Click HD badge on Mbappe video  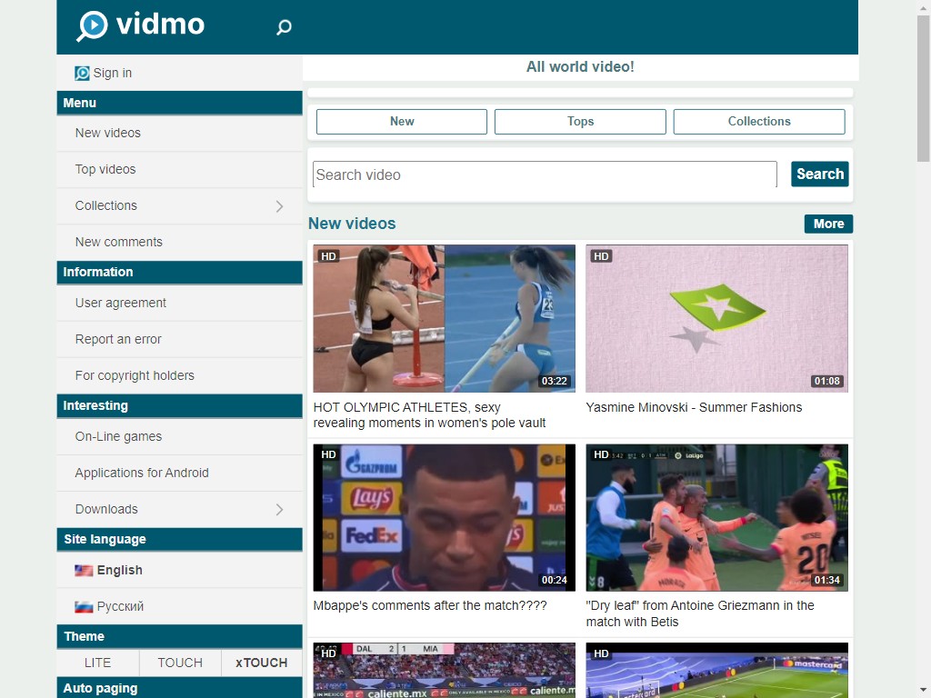[x=329, y=454]
